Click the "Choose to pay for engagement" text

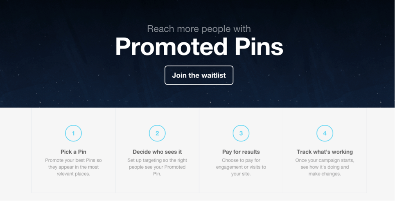point(241,167)
